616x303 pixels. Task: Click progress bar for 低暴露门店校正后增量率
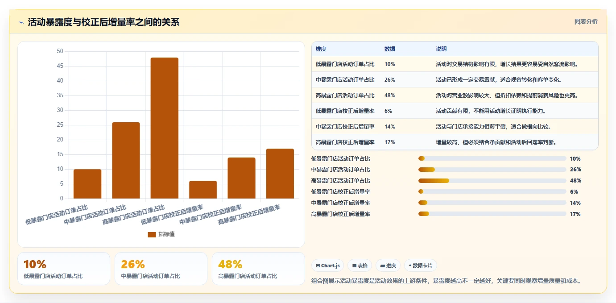click(x=492, y=192)
